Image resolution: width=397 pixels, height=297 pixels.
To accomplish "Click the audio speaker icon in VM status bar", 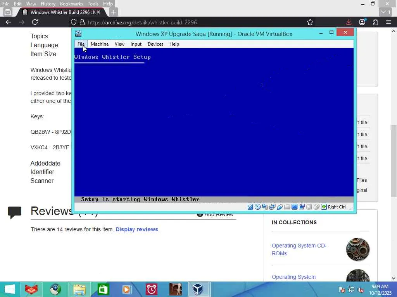I will [265, 207].
